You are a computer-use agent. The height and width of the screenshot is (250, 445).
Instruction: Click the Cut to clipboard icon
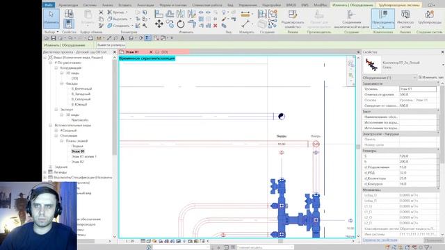coord(101,12)
